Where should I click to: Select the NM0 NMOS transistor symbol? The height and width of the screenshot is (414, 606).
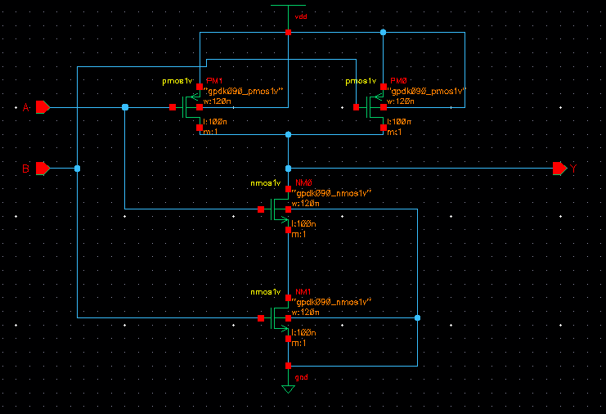(282, 209)
